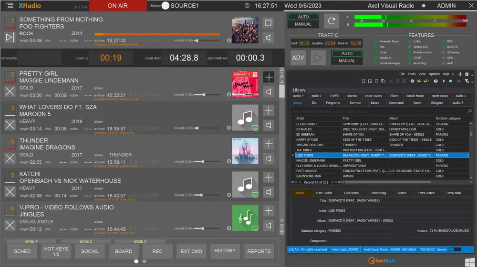
Task: Click speaker pre-listen icon for Pretty Girl
Action: (x=269, y=91)
